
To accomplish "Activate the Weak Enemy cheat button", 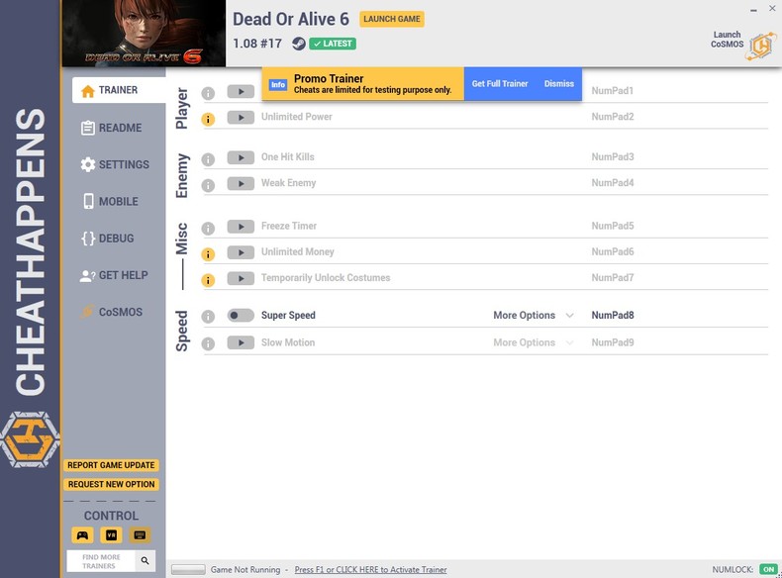I will 241,183.
